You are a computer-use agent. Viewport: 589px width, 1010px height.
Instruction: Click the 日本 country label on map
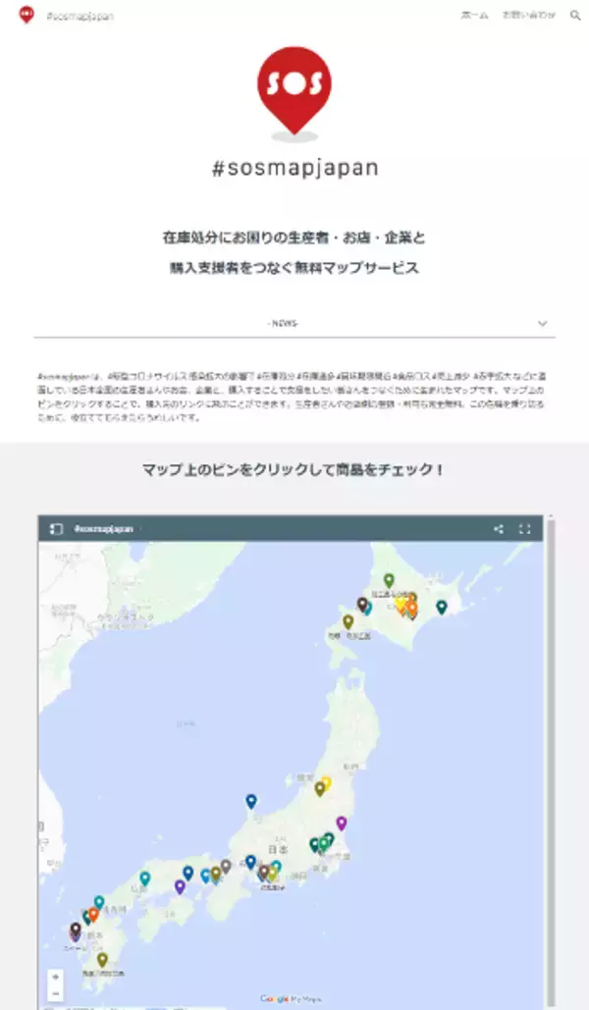click(x=278, y=850)
